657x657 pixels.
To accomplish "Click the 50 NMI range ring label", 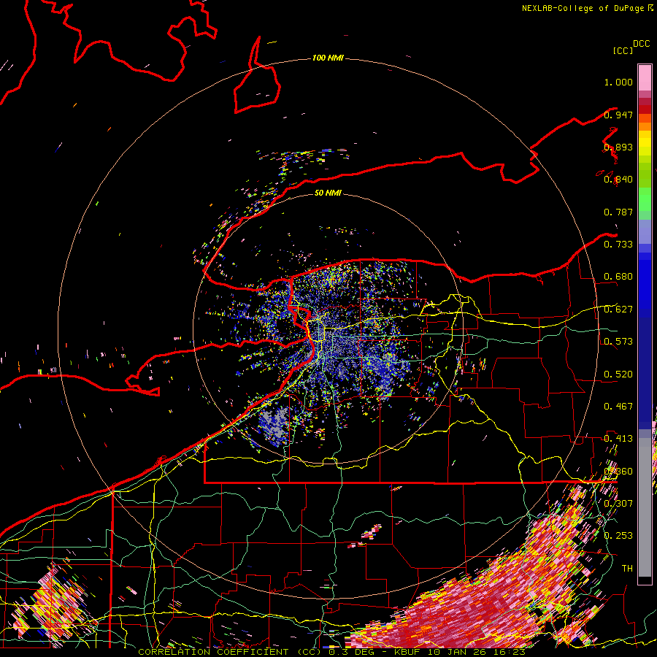I will tap(328, 193).
